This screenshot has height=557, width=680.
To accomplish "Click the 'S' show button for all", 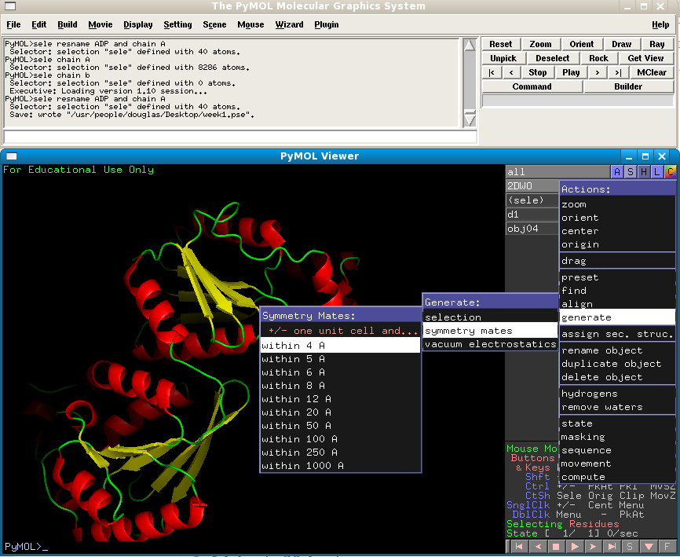I will pos(631,172).
